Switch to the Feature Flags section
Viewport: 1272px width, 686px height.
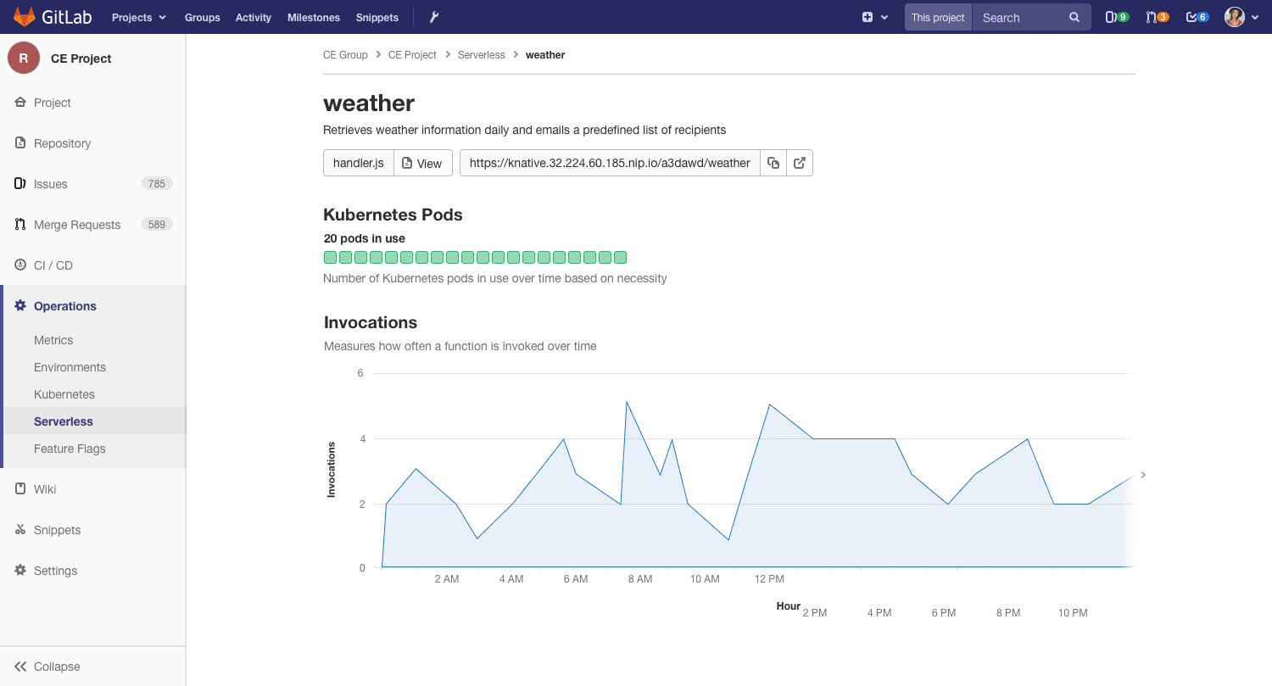[x=70, y=449]
